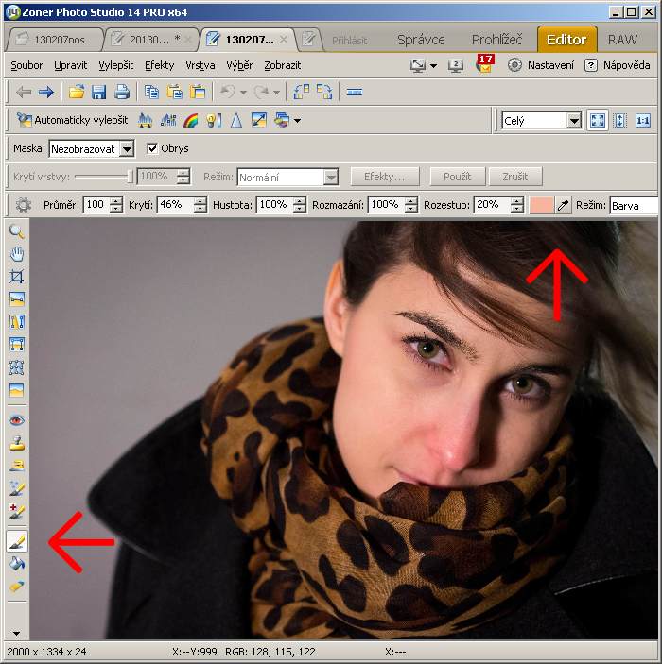662x664 pixels.
Task: Open Nastavení settings
Action: pos(541,65)
